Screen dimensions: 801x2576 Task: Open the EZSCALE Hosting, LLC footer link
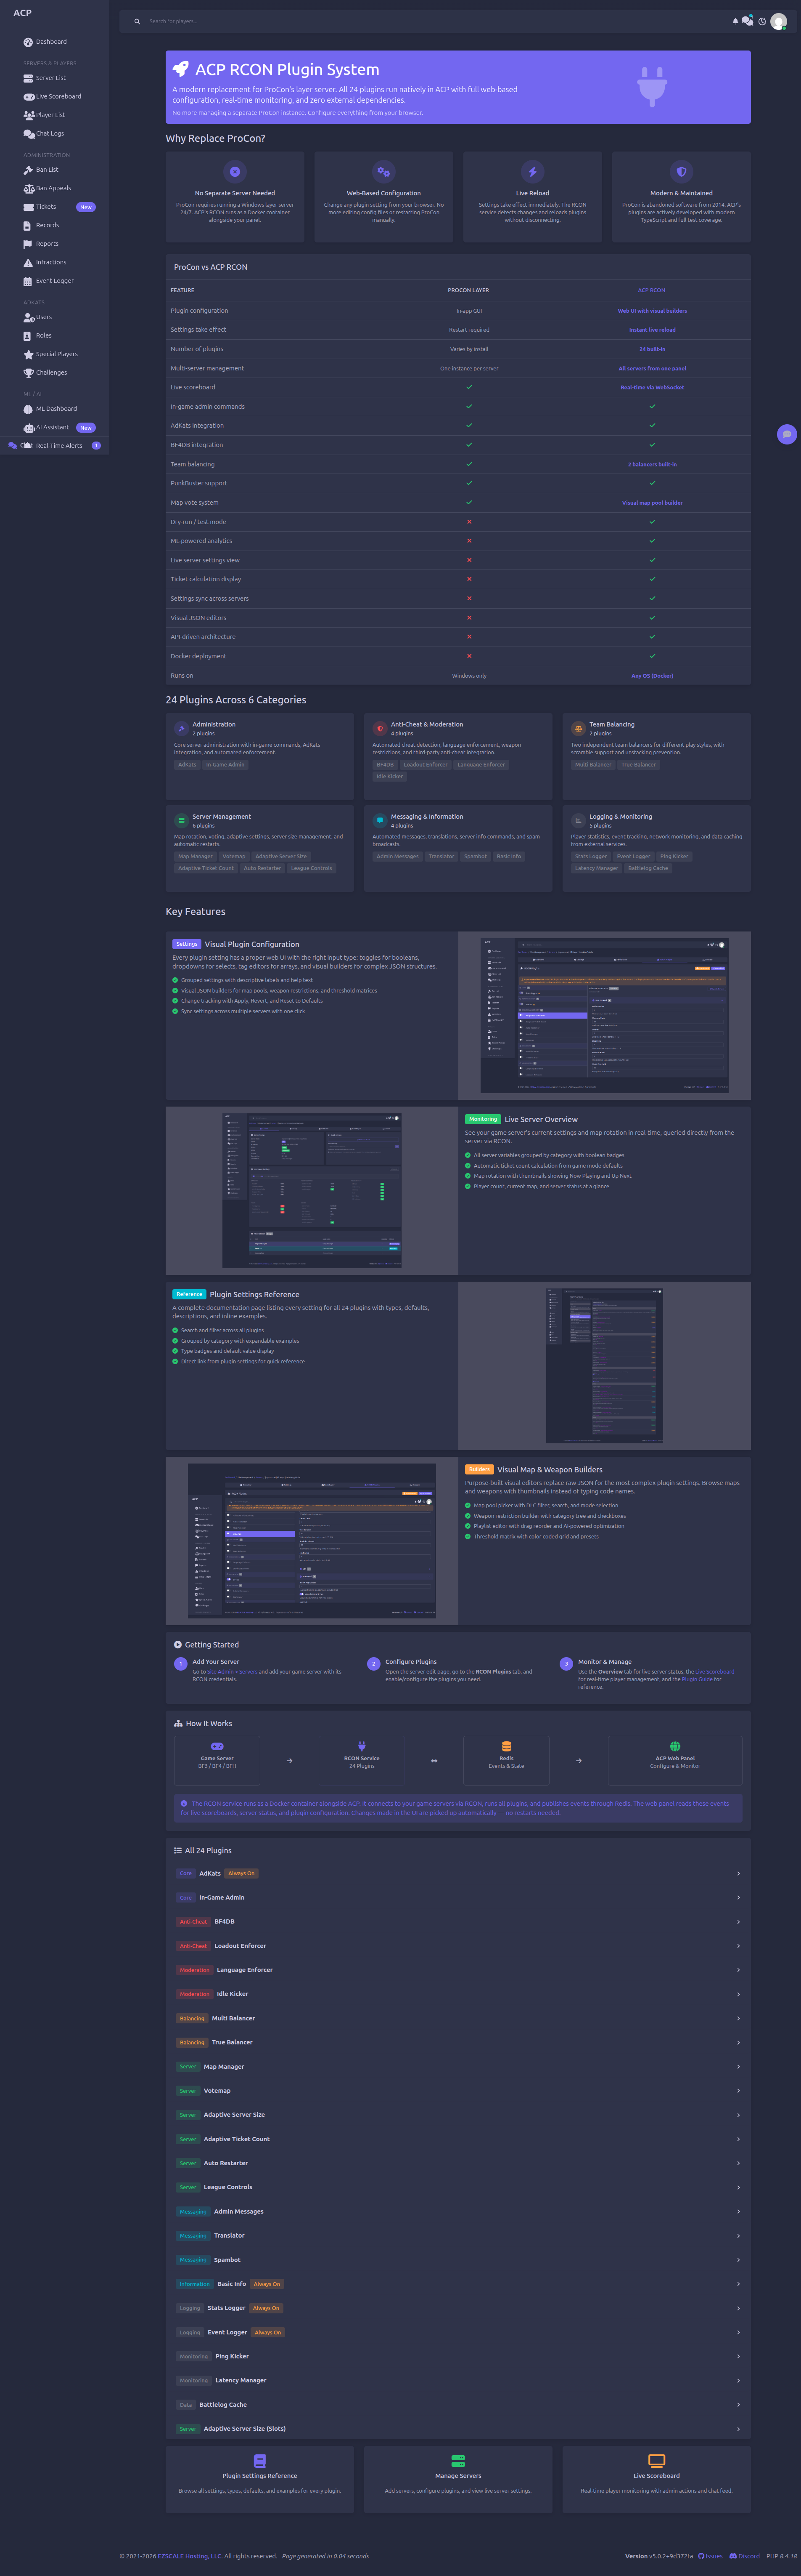coord(190,2556)
